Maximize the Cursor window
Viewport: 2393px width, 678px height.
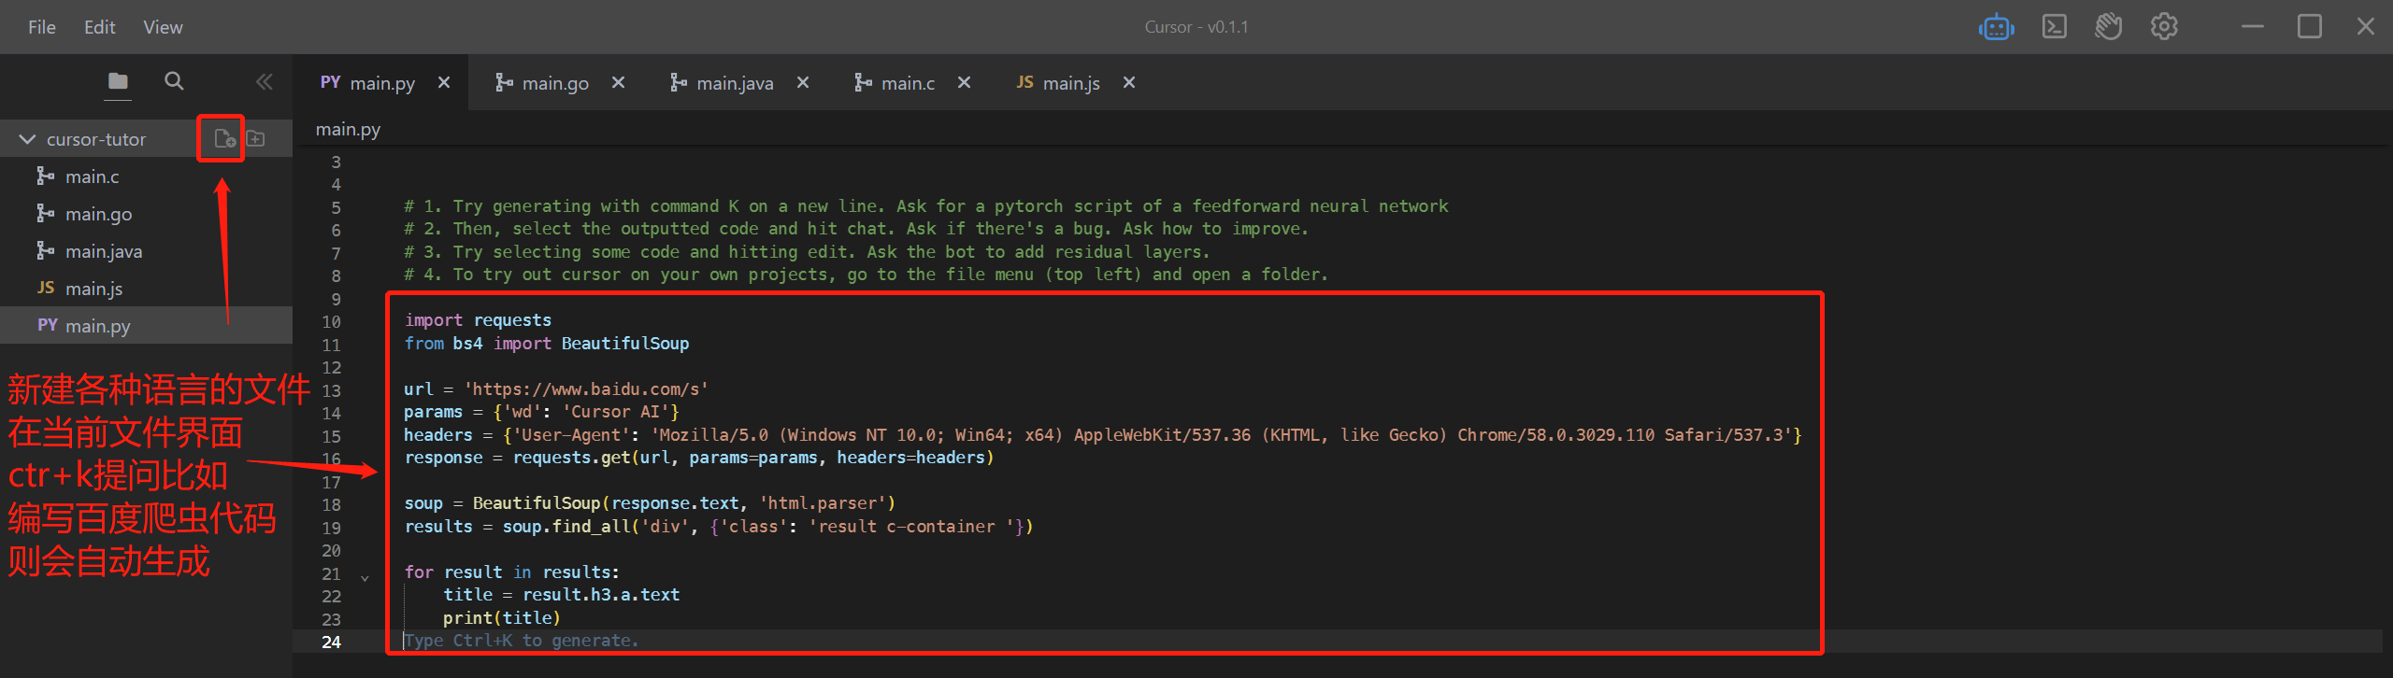2310,26
